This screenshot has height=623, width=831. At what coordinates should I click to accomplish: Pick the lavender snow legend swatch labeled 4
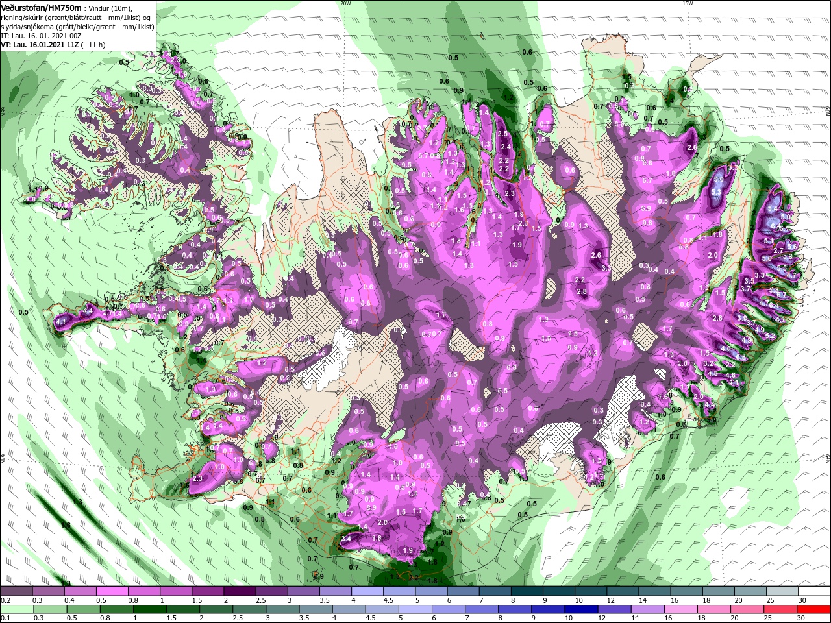point(367,591)
